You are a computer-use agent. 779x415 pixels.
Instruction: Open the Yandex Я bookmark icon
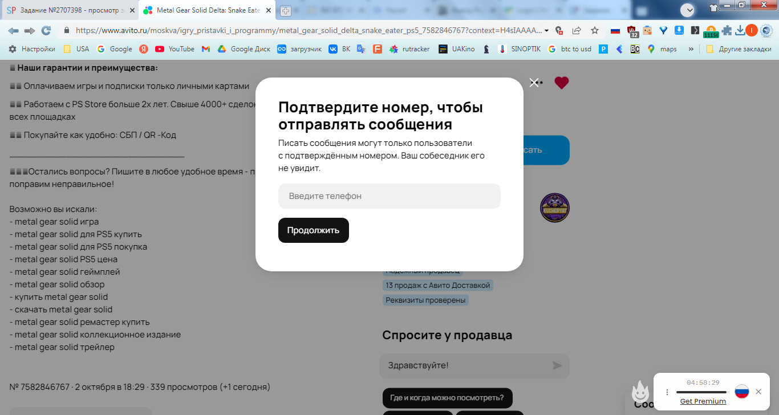pos(144,49)
